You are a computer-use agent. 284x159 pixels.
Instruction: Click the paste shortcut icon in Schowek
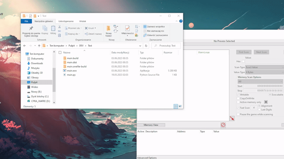59,35
